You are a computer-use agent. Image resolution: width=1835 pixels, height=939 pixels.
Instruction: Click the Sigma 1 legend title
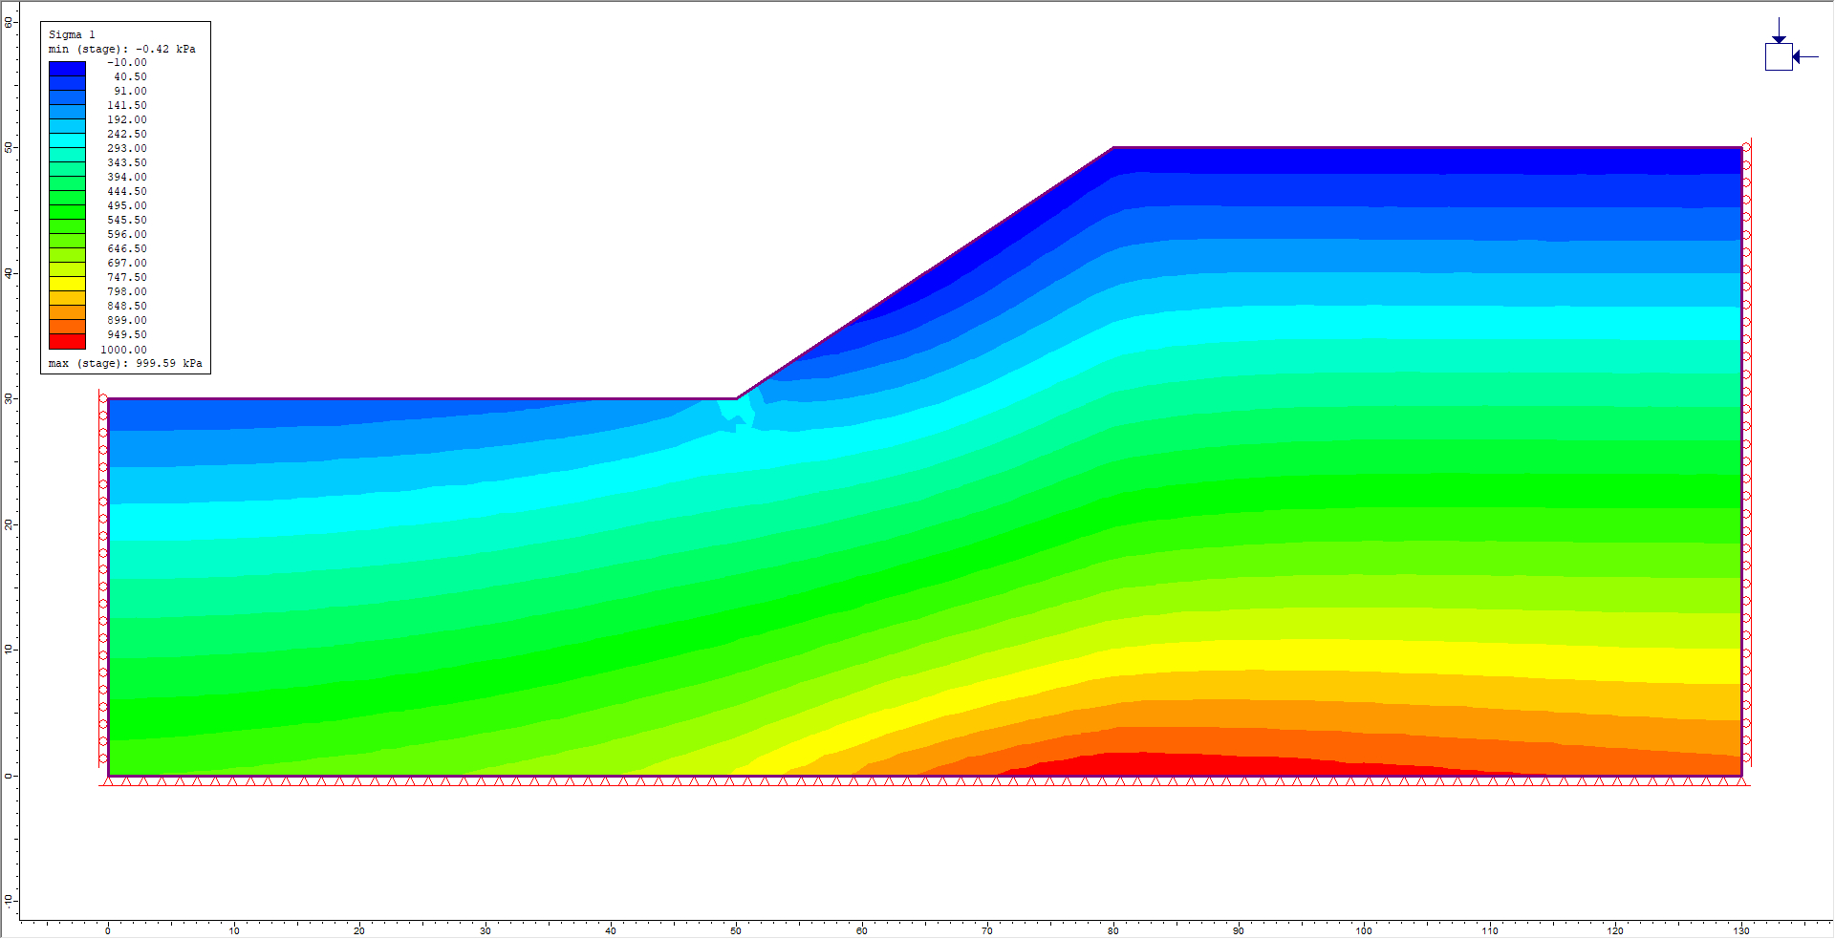coord(72,34)
